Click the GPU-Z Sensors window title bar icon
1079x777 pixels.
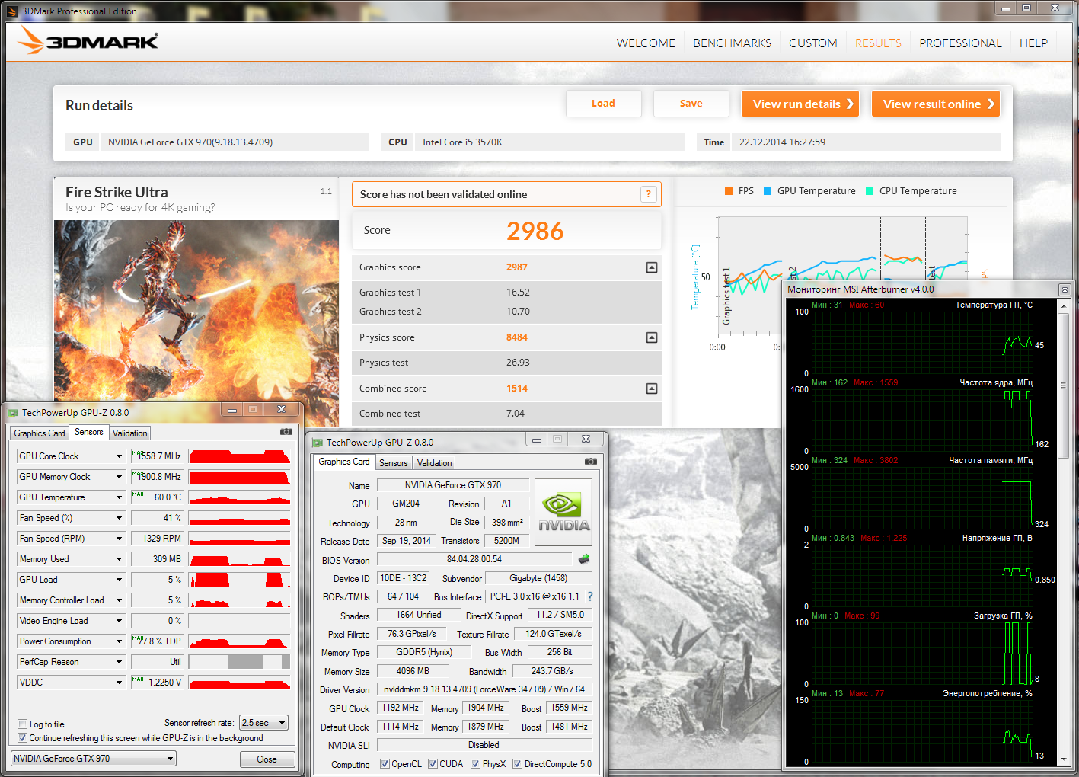(x=12, y=413)
